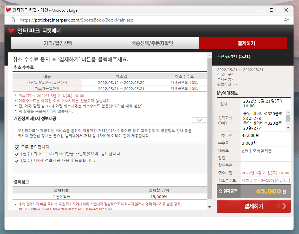Click main panel scrollbar down arrow
The width and height of the screenshot is (299, 234).
210,207
